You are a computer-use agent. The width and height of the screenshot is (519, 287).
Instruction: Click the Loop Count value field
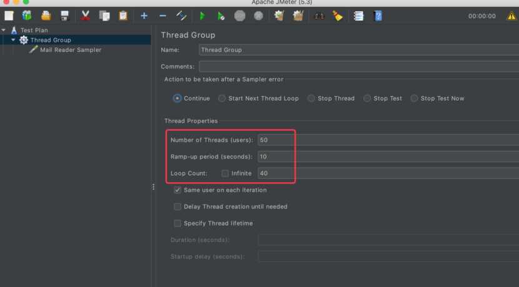pos(388,173)
